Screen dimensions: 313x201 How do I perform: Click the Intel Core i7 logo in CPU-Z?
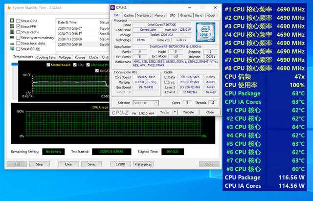click(205, 32)
